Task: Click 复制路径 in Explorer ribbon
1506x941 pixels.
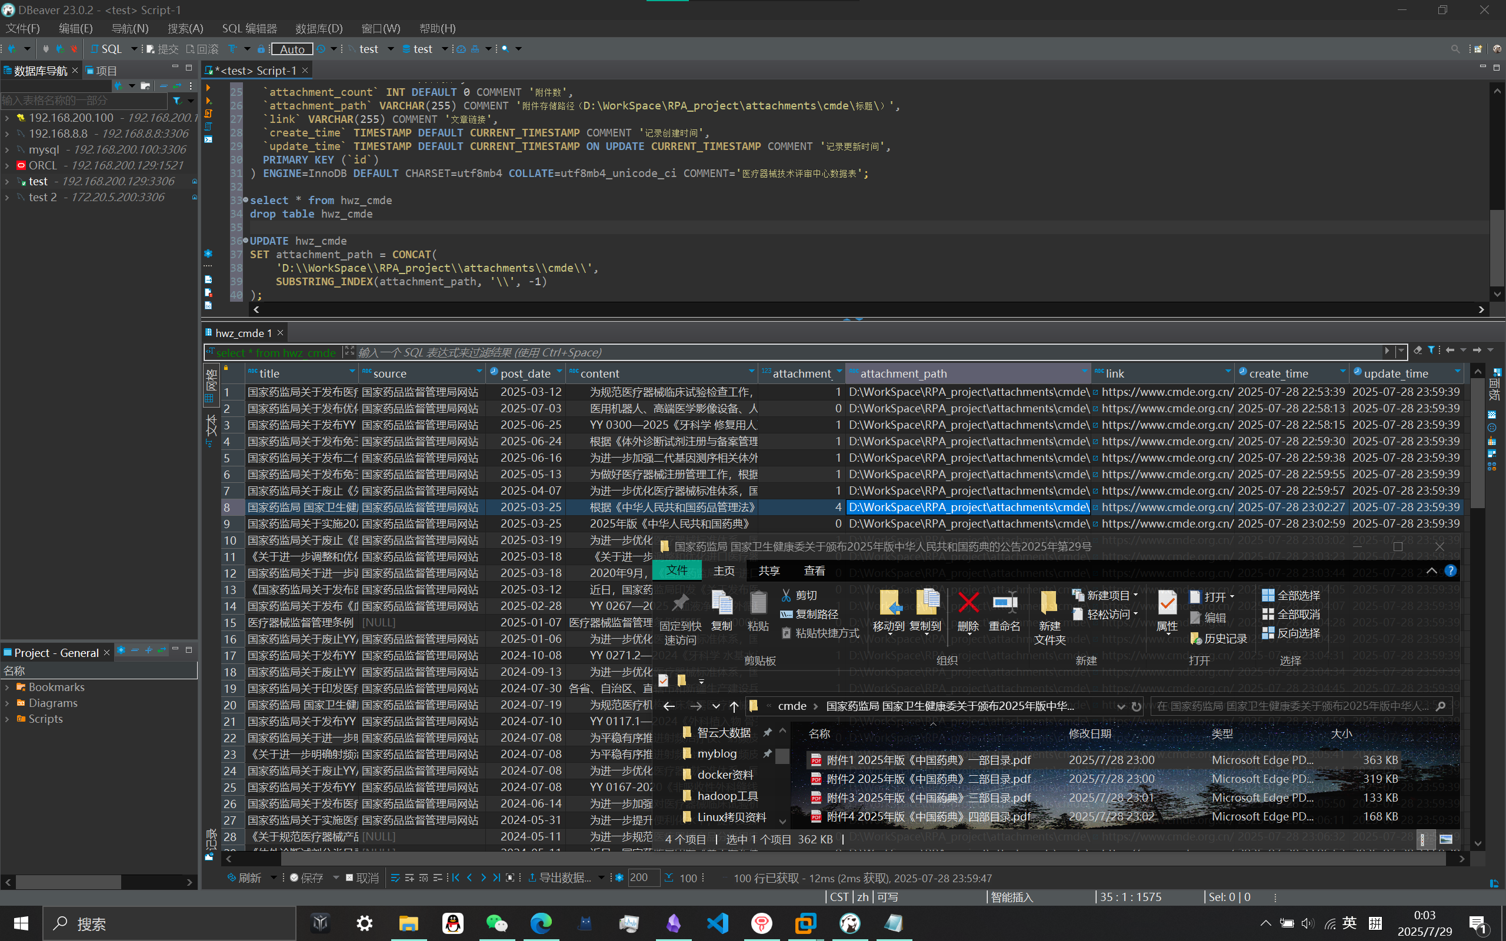Action: pos(809,614)
